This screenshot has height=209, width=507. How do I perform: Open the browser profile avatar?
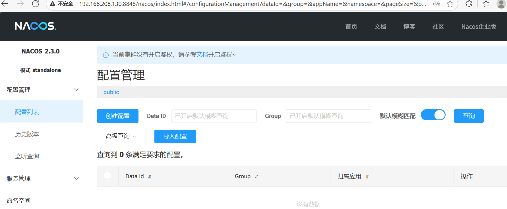[501, 4]
